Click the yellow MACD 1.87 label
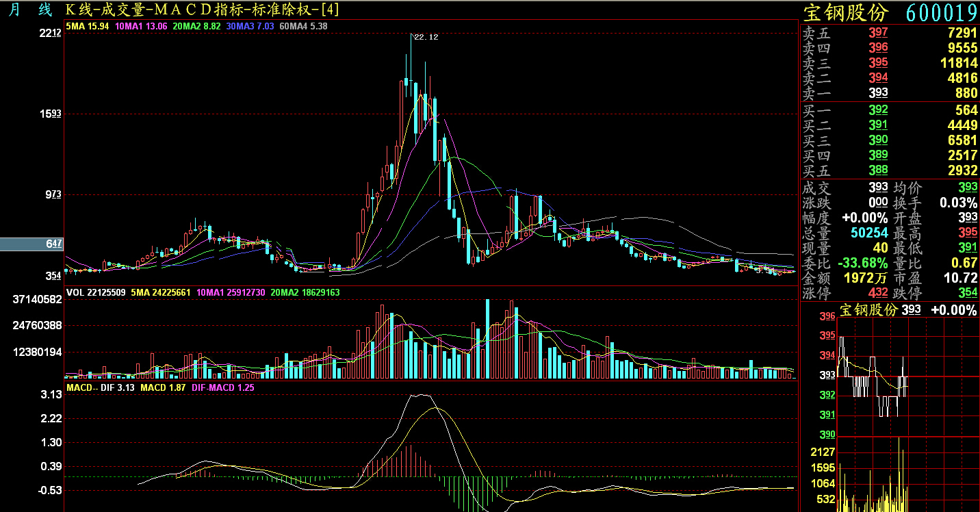This screenshot has width=980, height=512. click(x=163, y=387)
